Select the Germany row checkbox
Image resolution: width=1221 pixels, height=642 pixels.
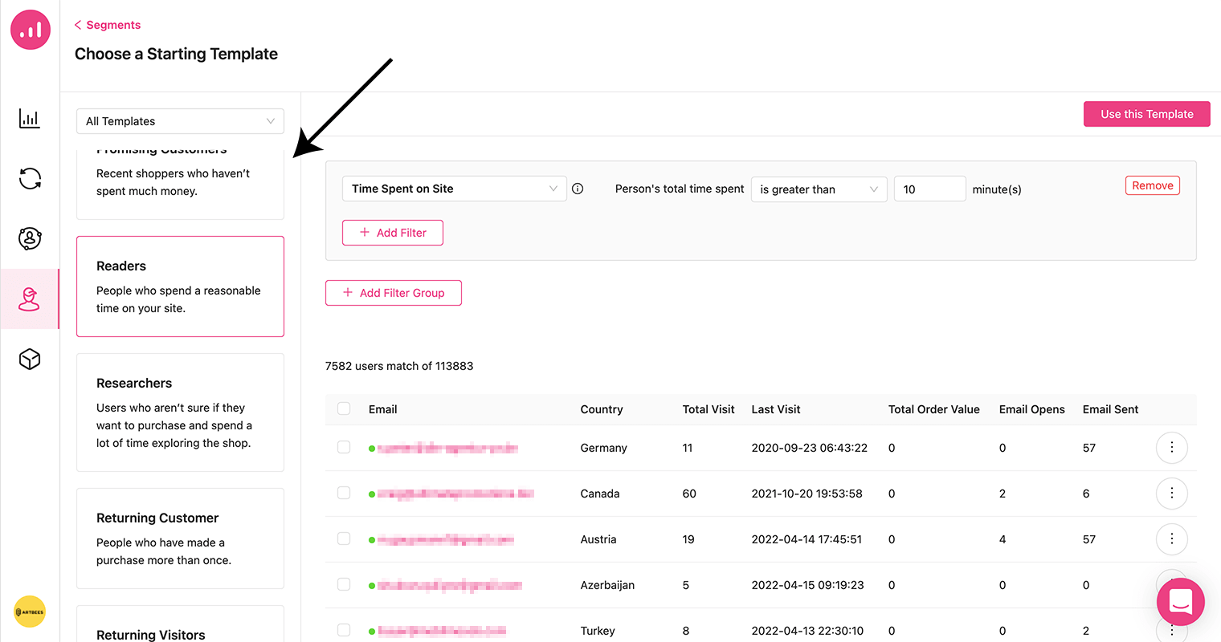344,447
